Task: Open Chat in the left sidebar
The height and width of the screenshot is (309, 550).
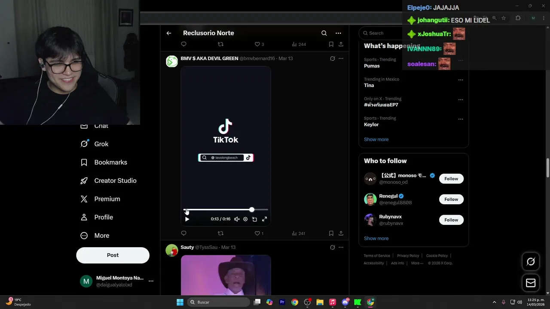Action: (x=95, y=126)
